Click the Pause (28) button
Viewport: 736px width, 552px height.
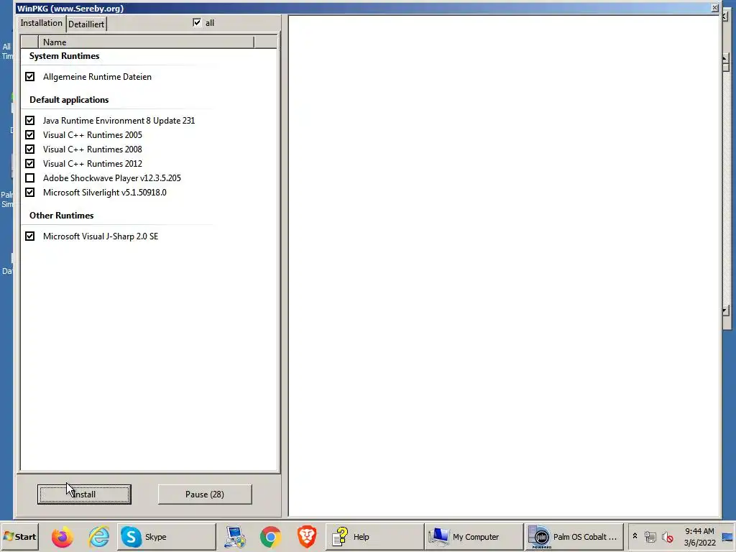[x=205, y=494]
